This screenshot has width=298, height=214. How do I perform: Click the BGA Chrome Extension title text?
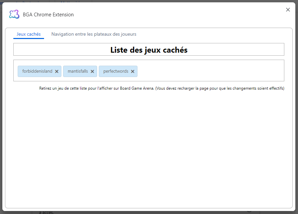click(48, 15)
